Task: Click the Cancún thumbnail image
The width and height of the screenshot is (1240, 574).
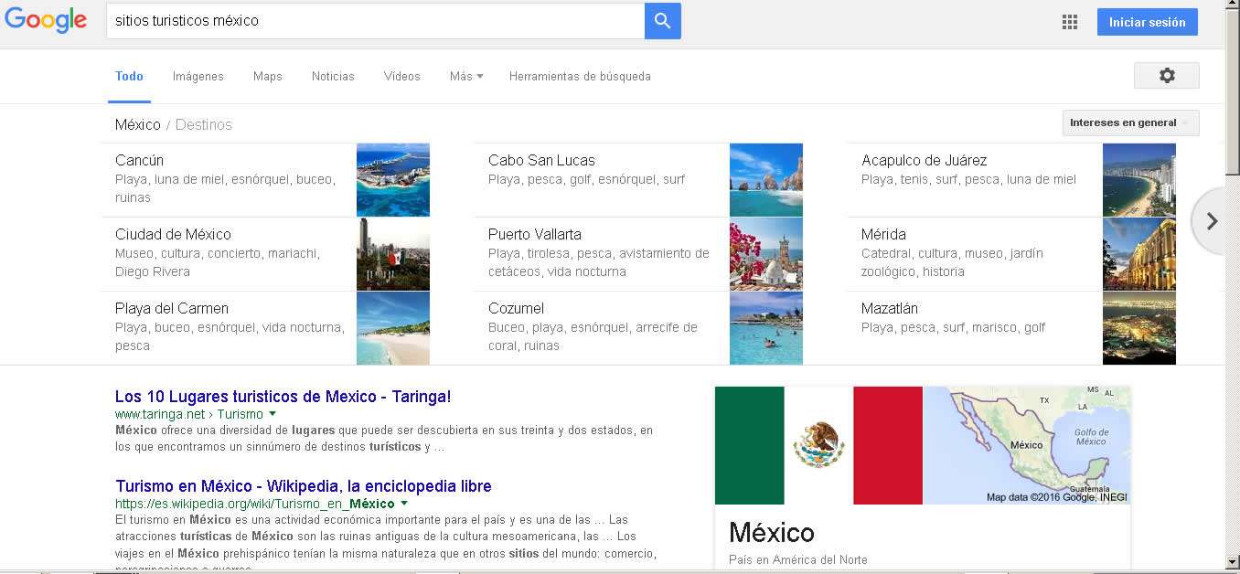Action: point(393,180)
